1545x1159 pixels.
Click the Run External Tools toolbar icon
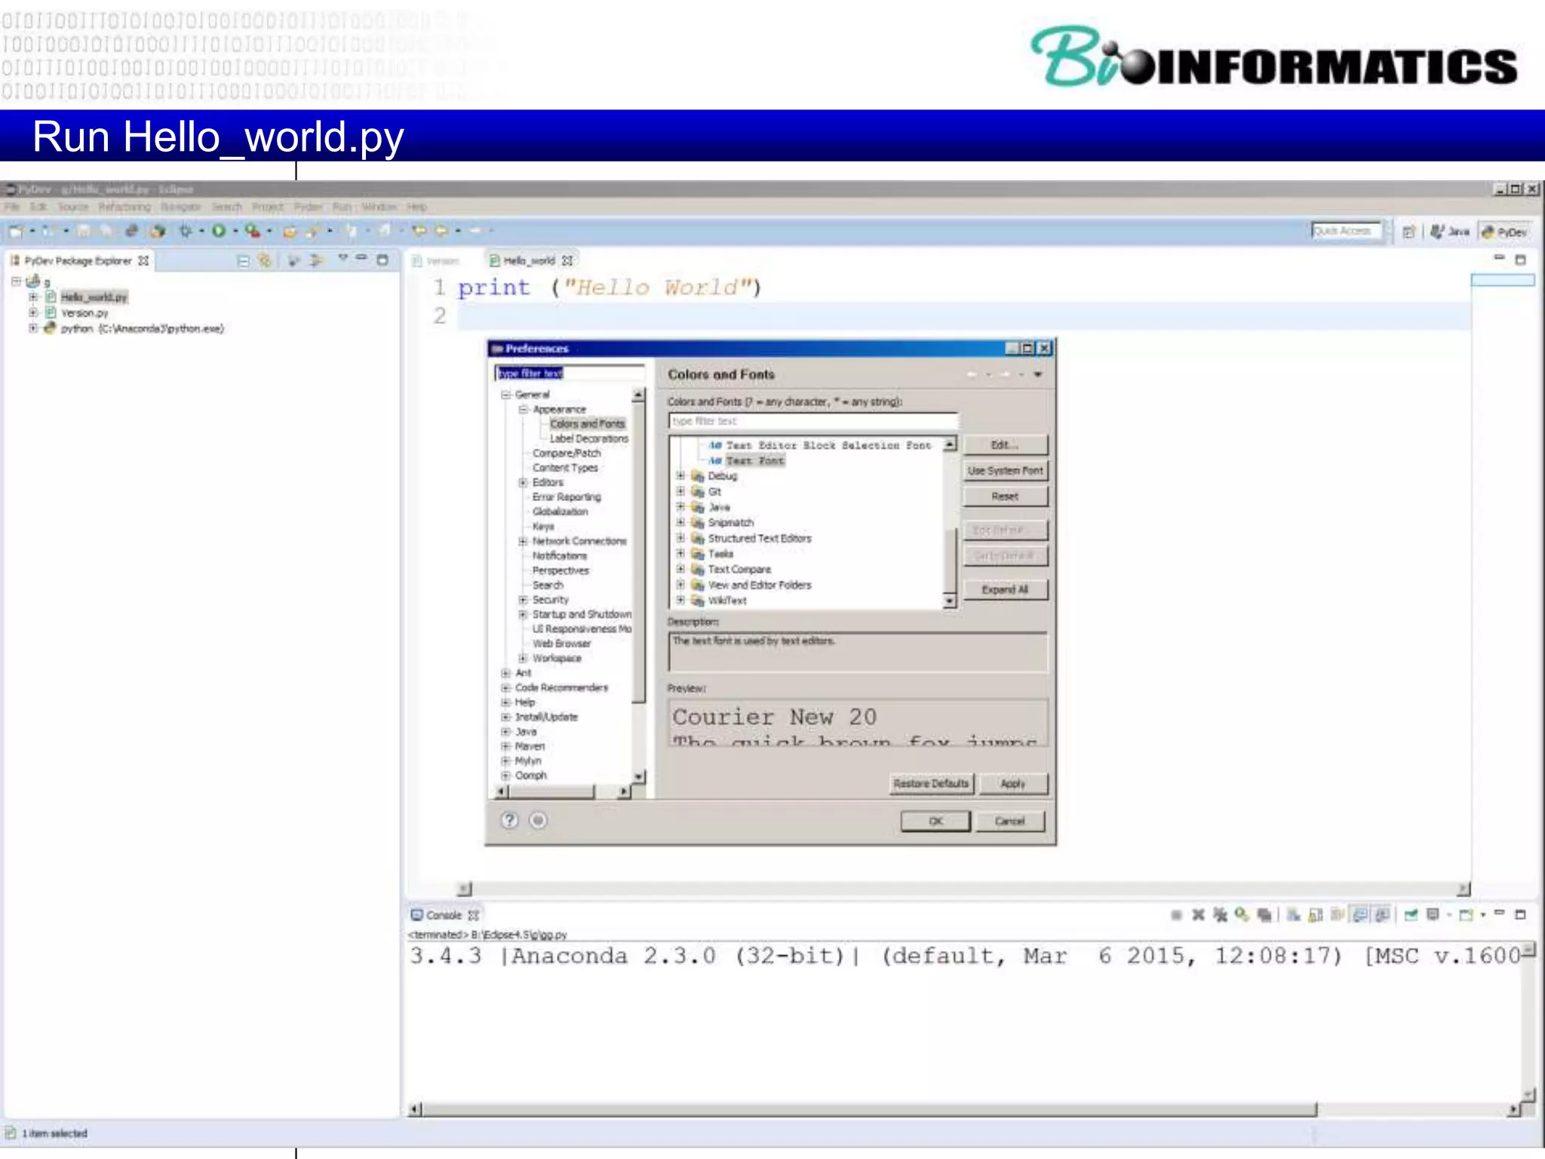pyautogui.click(x=252, y=231)
